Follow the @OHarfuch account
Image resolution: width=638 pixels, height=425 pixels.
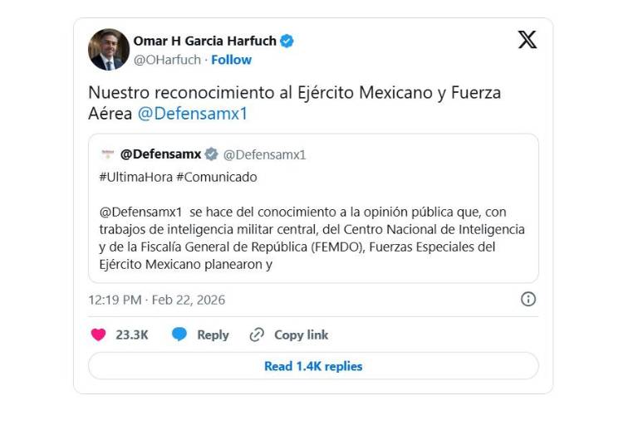pyautogui.click(x=232, y=60)
